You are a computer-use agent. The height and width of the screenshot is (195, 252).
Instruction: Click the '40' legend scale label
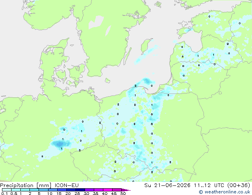(x=105, y=193)
